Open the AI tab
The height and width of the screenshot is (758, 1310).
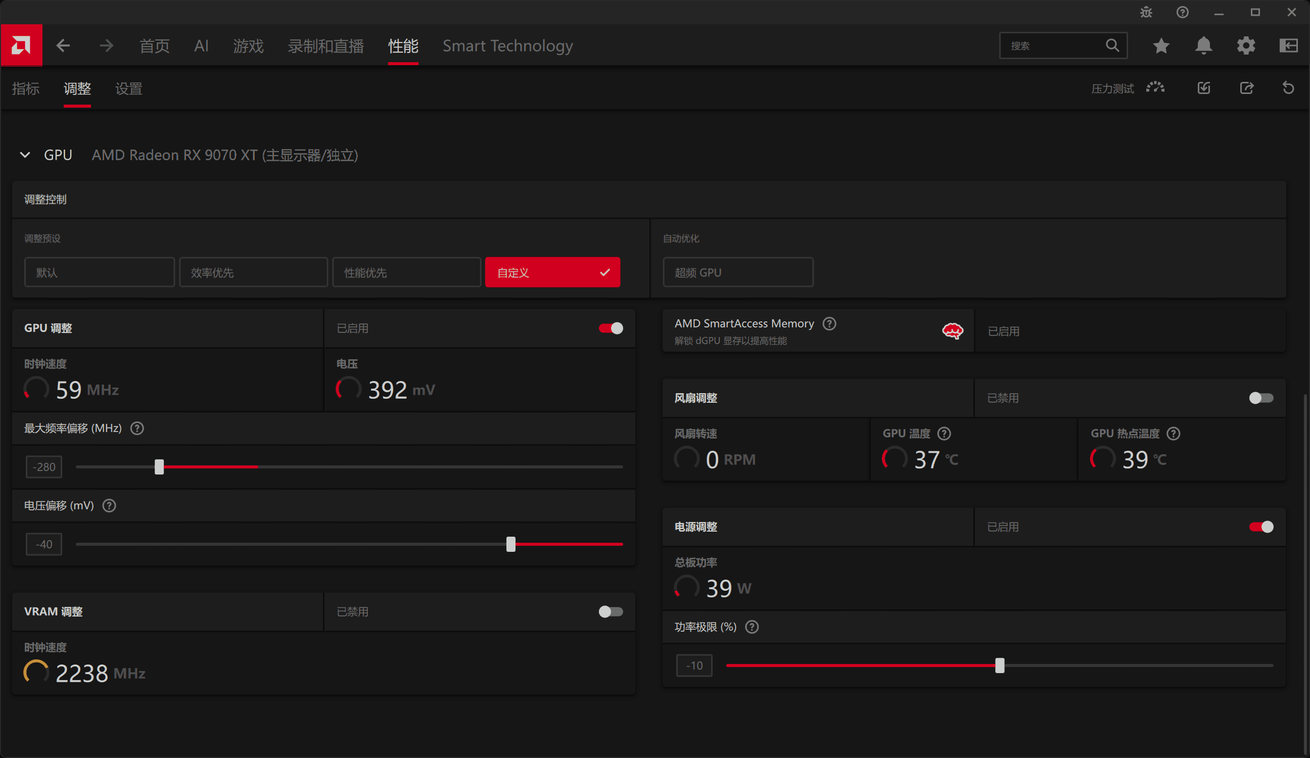201,46
